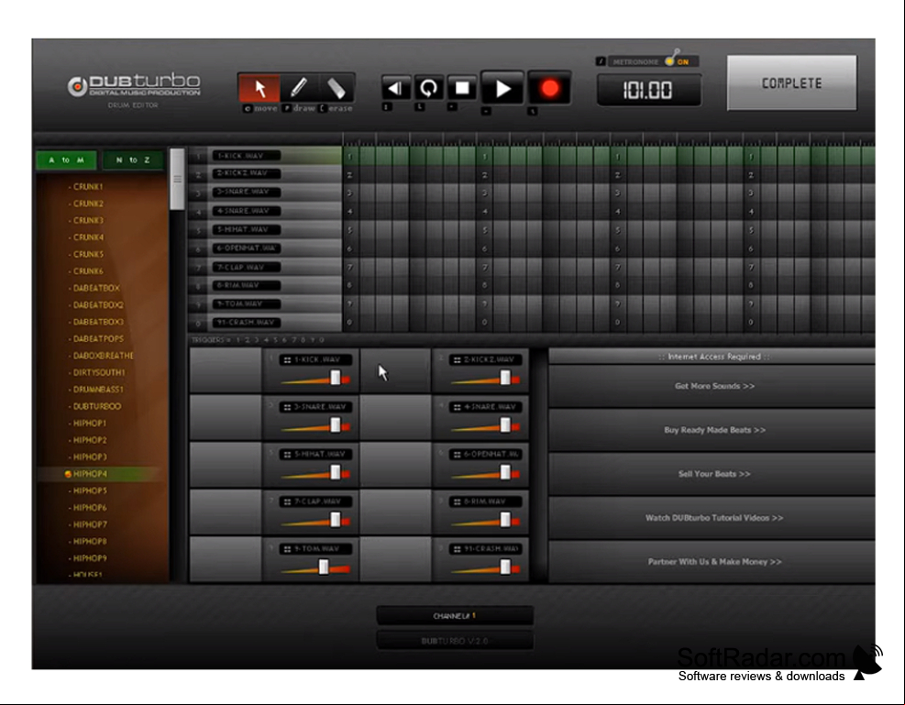Adjust the 1-KICK.WAV pad volume slider
Image resolution: width=905 pixels, height=705 pixels.
[x=335, y=378]
